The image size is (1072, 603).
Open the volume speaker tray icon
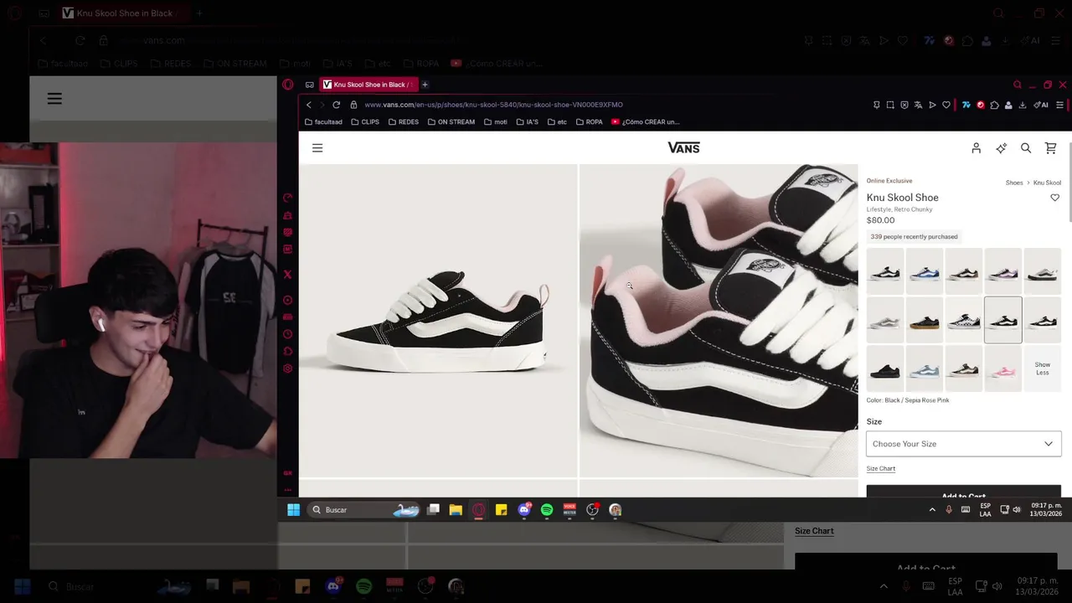click(1017, 509)
